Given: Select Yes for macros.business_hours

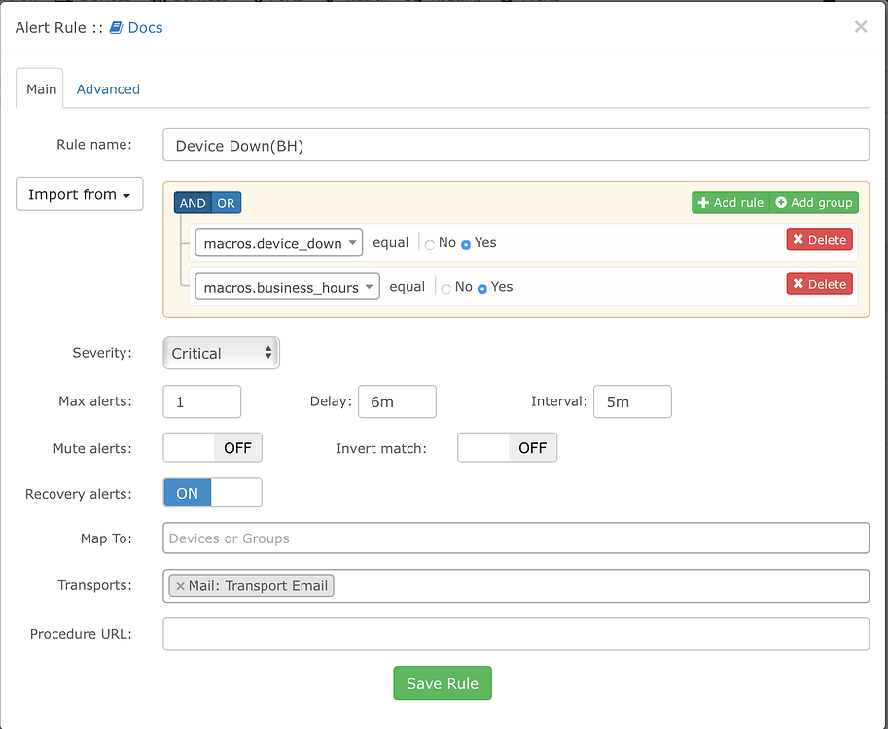Looking at the screenshot, I should click(481, 287).
